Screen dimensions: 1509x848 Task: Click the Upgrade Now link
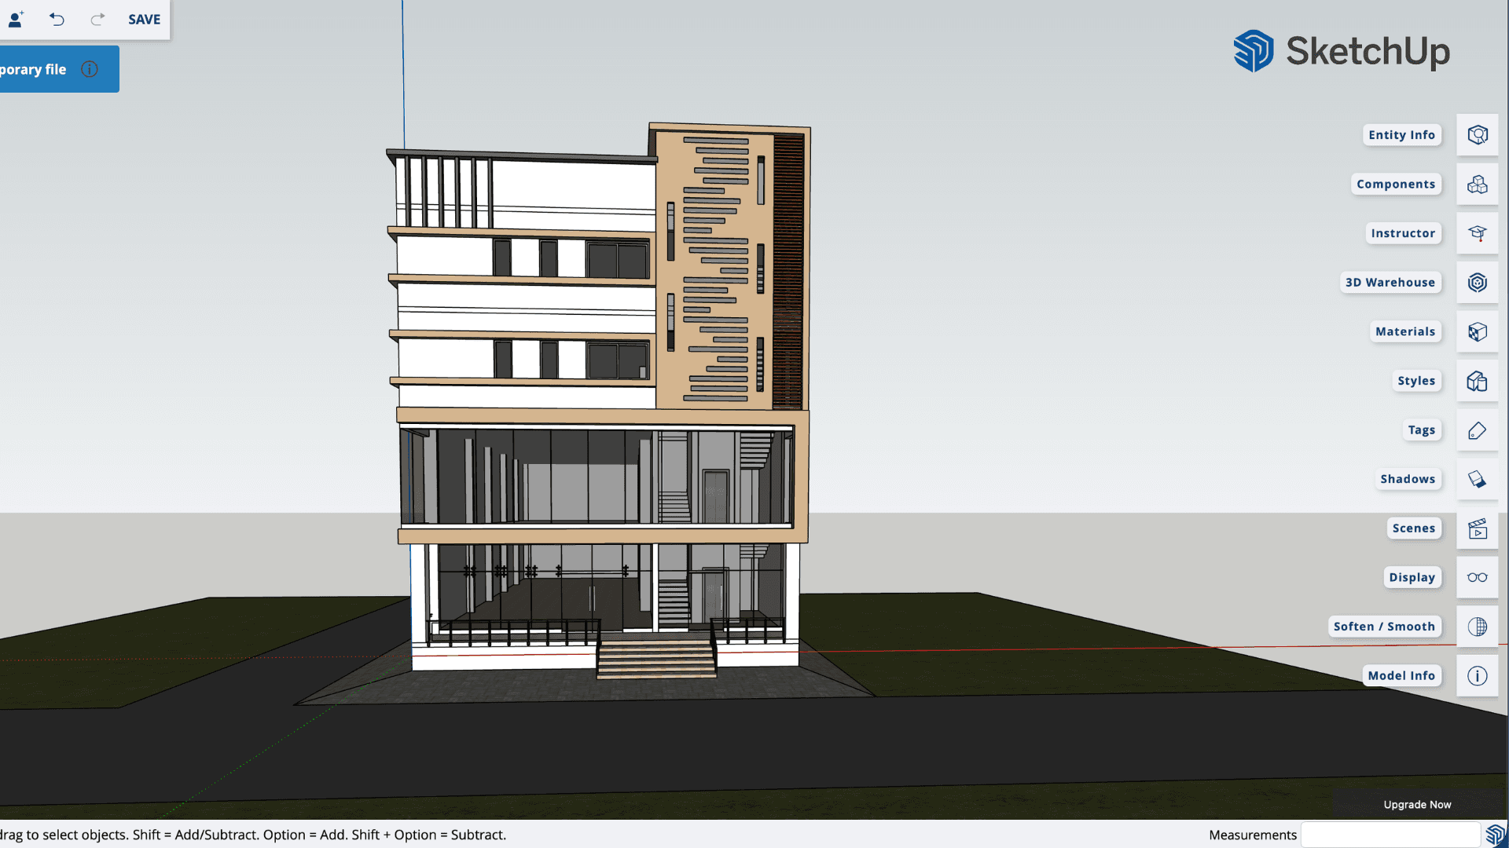point(1417,804)
